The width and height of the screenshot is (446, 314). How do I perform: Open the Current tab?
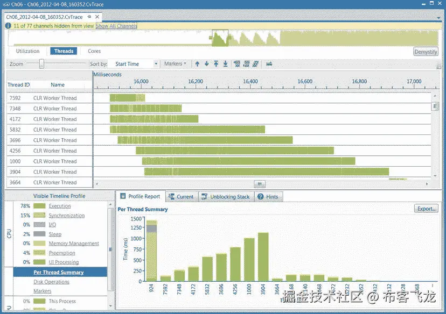tap(182, 196)
